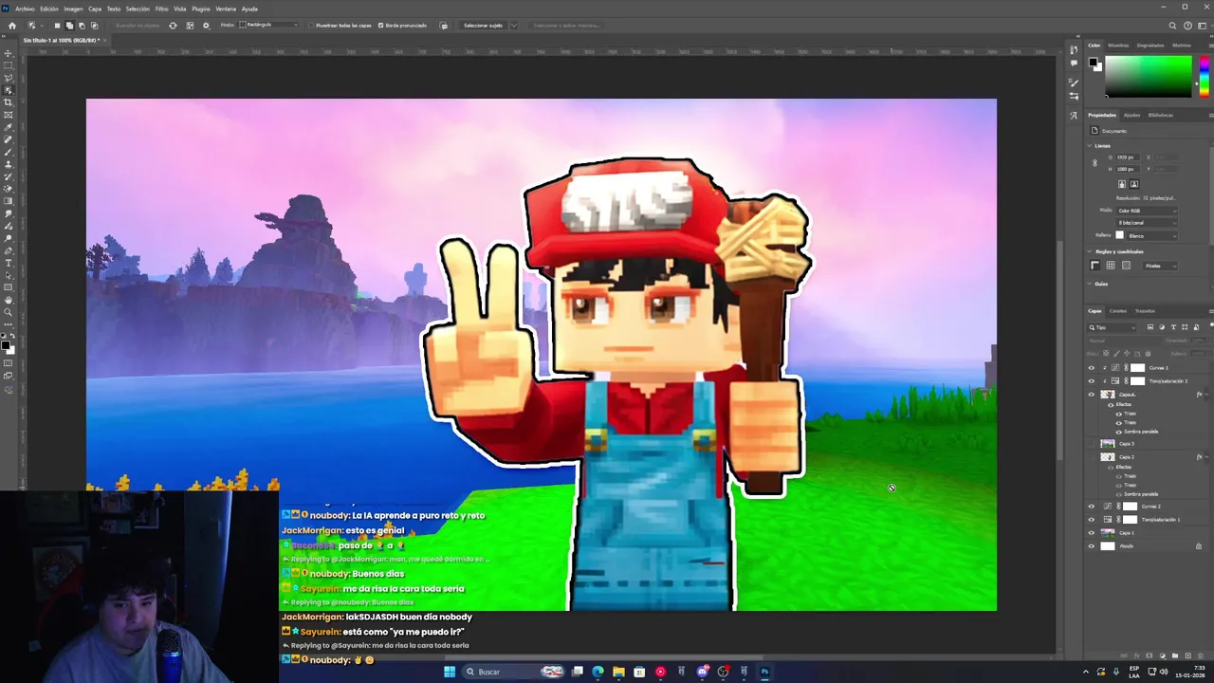Click the gear settings icon in options bar
Image resolution: width=1214 pixels, height=683 pixels.
point(206,26)
